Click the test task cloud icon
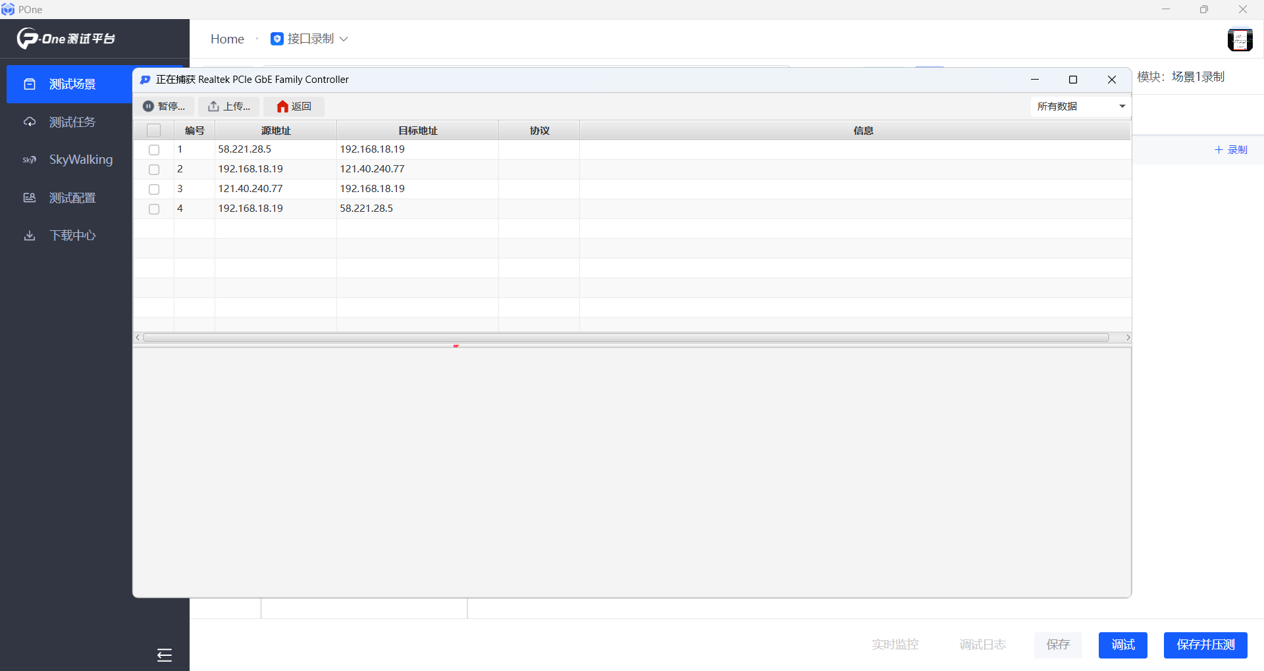The image size is (1264, 671). (x=30, y=122)
